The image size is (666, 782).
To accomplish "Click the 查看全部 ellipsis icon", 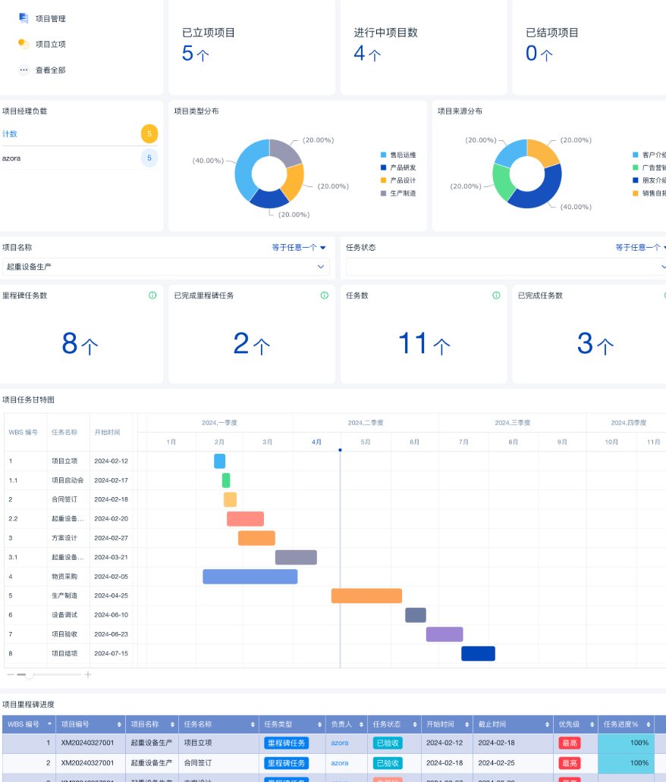I will 24,70.
